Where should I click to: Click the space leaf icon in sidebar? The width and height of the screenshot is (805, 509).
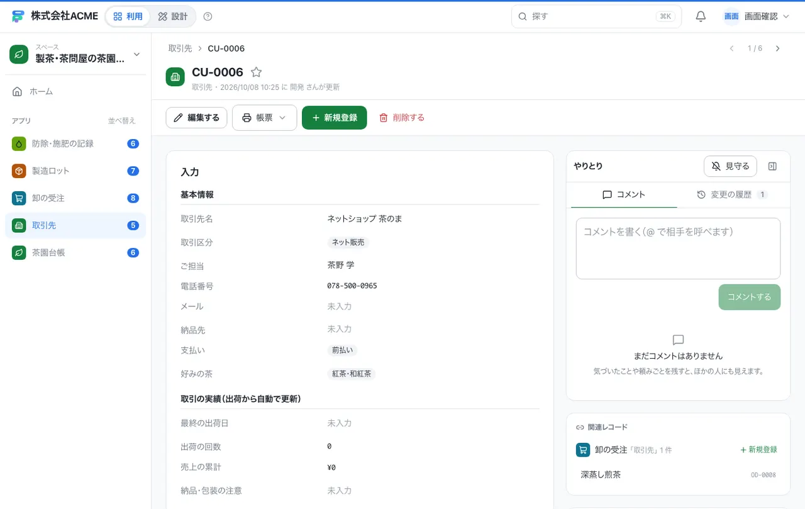click(x=19, y=54)
